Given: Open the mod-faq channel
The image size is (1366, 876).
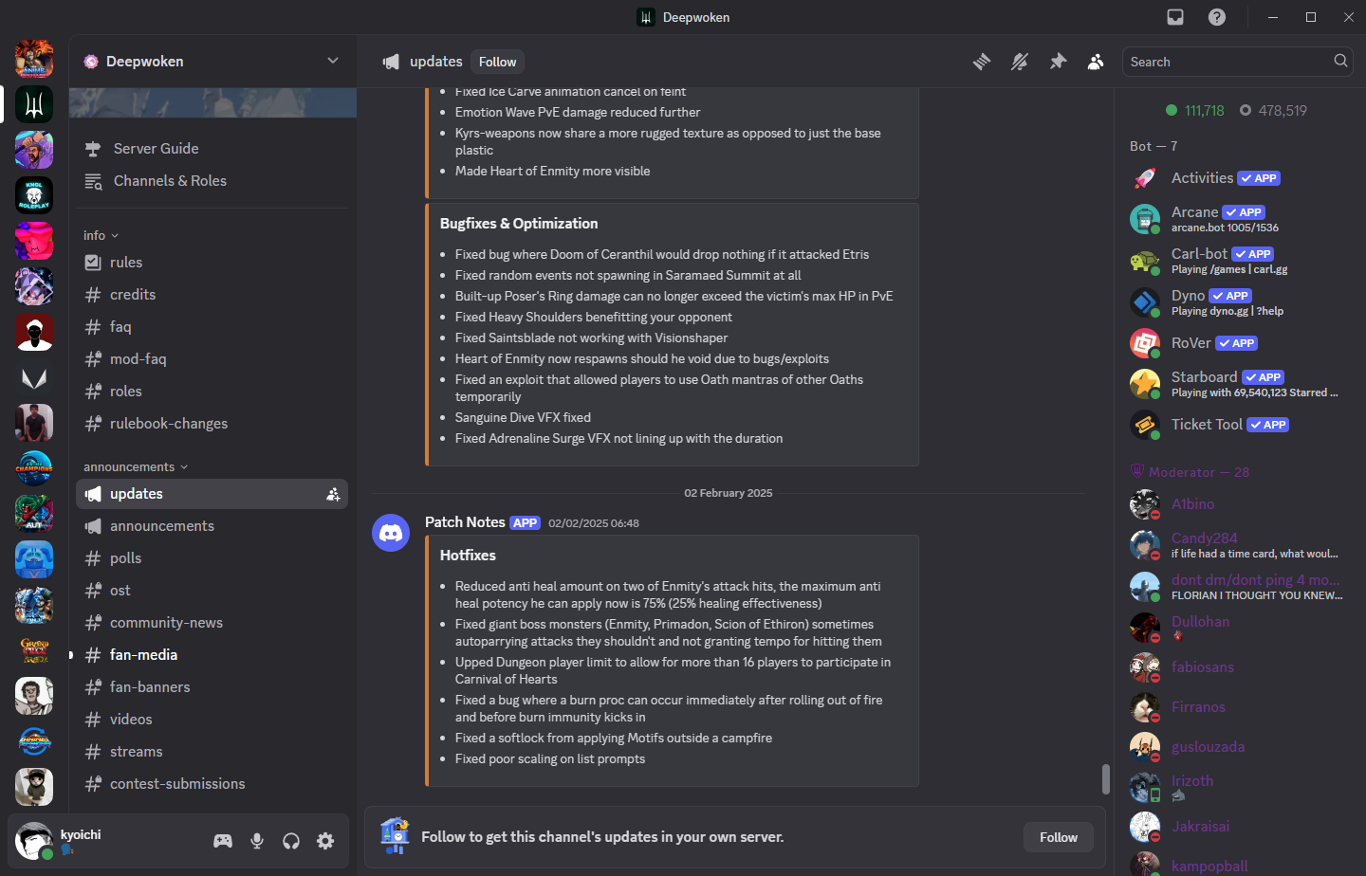Looking at the screenshot, I should [x=212, y=359].
